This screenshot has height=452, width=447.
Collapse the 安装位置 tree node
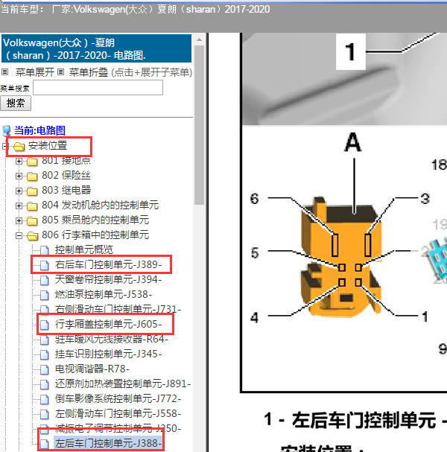pyautogui.click(x=4, y=146)
